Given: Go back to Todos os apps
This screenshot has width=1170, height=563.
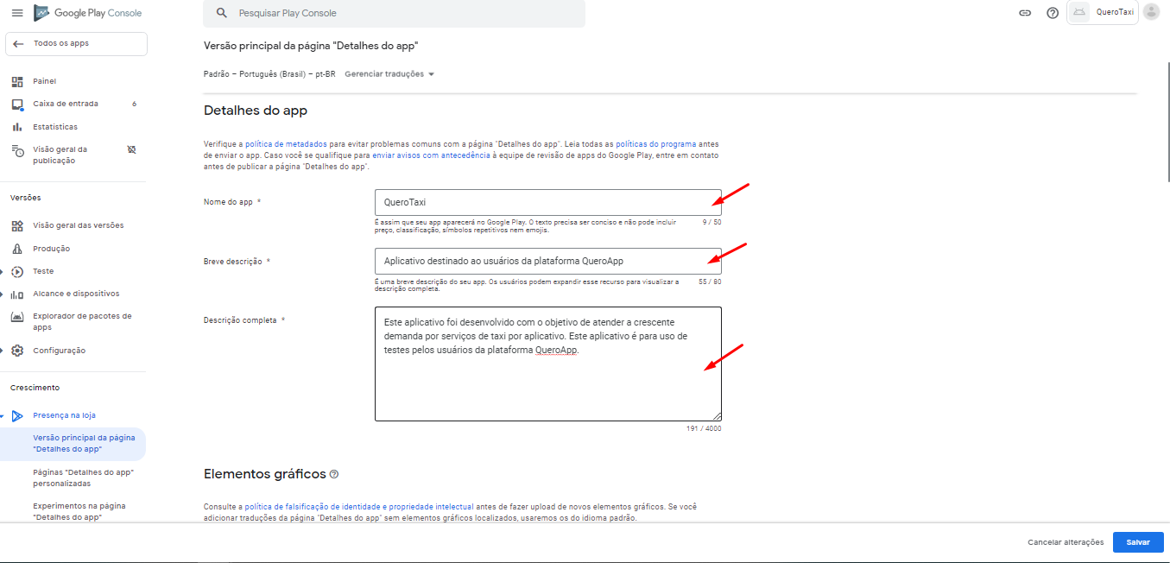Looking at the screenshot, I should point(76,43).
